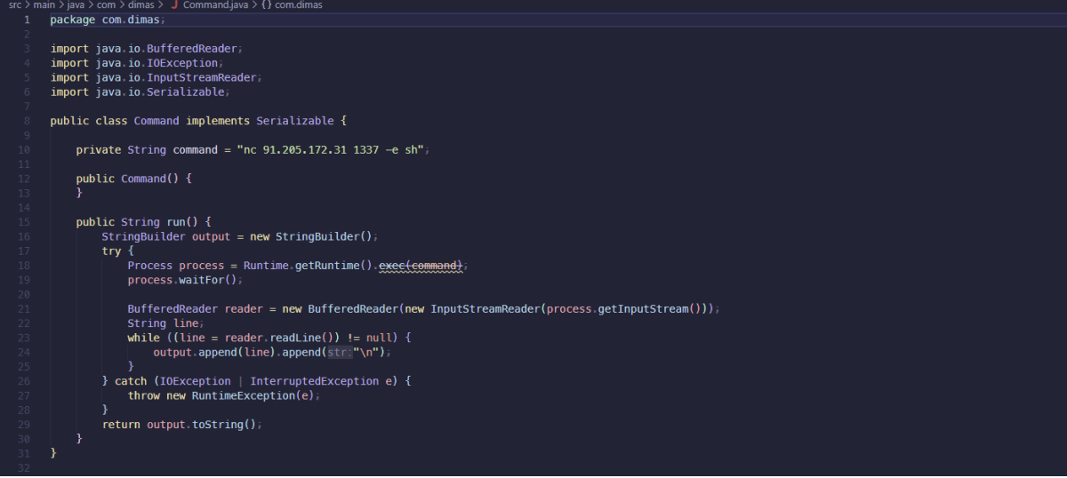Click the 'java' breadcrumb segment
The width and height of the screenshot is (1067, 478).
coord(76,5)
